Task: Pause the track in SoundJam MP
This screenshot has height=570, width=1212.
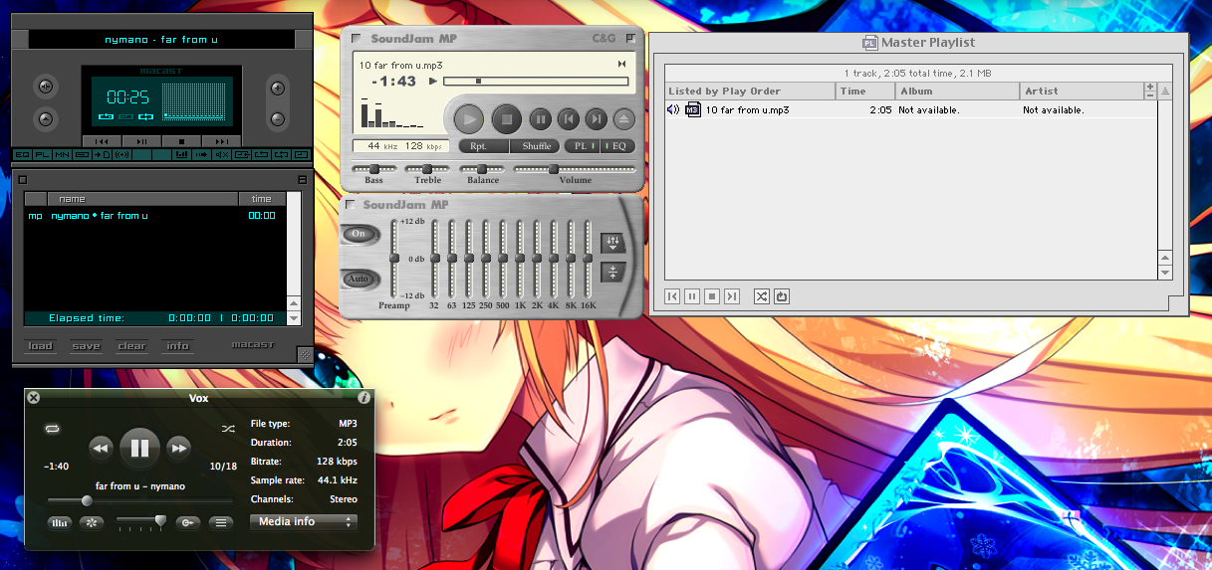Action: click(540, 119)
